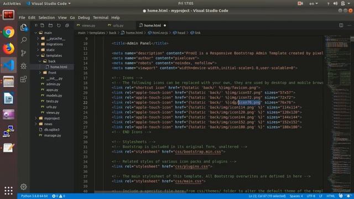This screenshot has width=354, height=199.
Task: Click the Split Editor icon
Action: 341,25
